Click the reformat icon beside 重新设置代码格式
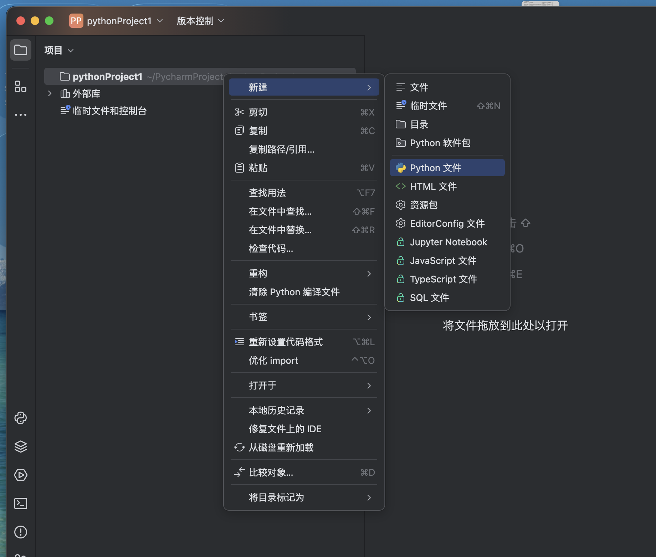This screenshot has width=656, height=557. [240, 342]
